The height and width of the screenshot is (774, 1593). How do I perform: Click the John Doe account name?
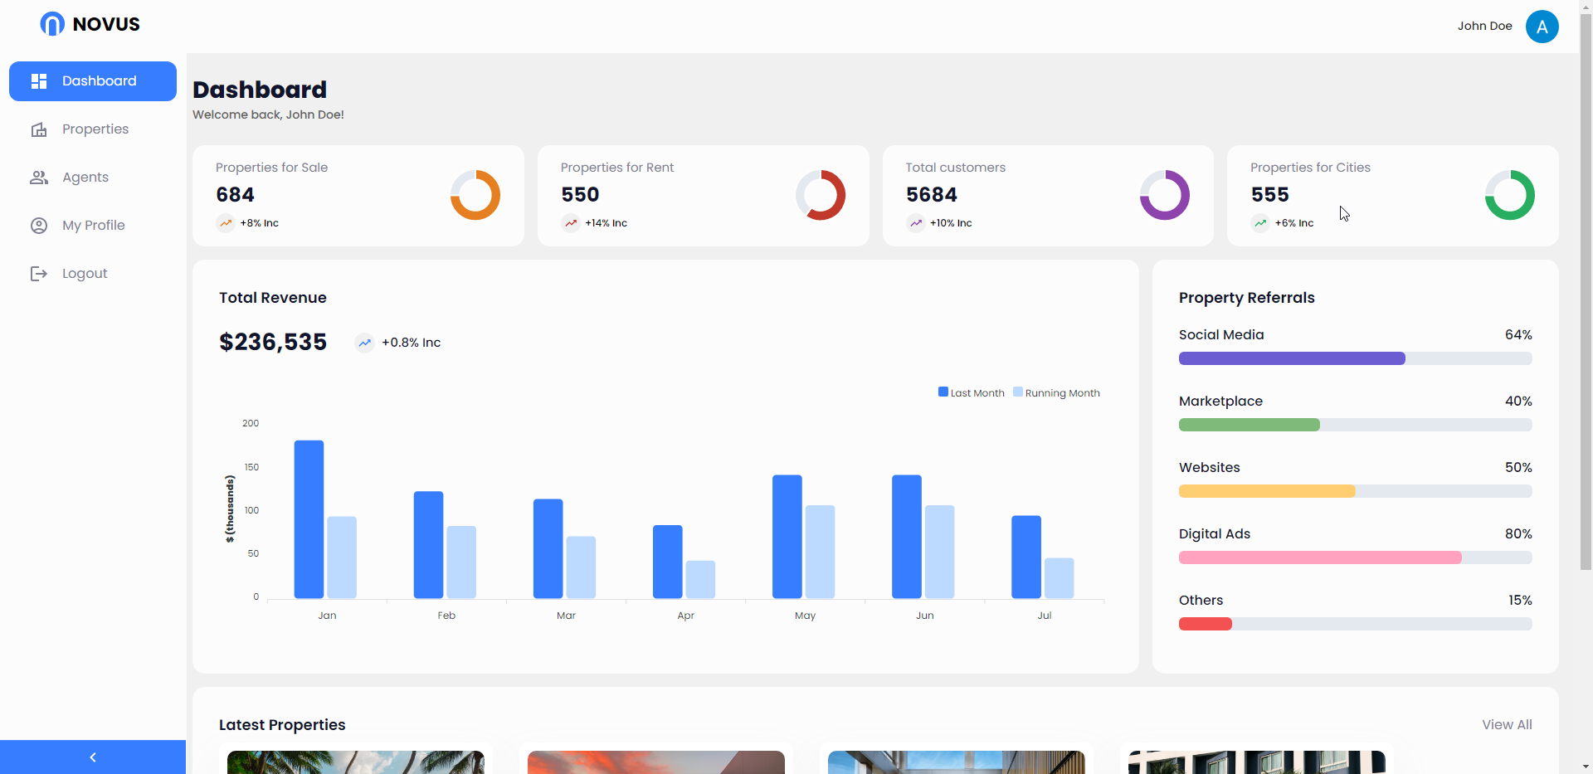pyautogui.click(x=1484, y=26)
